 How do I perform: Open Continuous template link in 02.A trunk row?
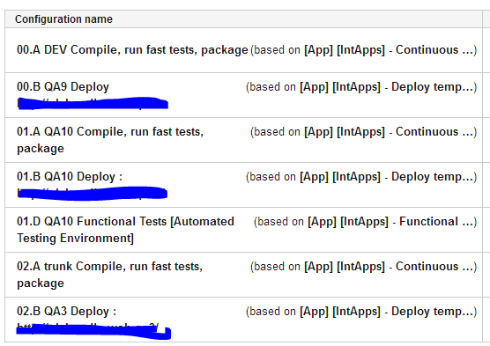coord(388,267)
